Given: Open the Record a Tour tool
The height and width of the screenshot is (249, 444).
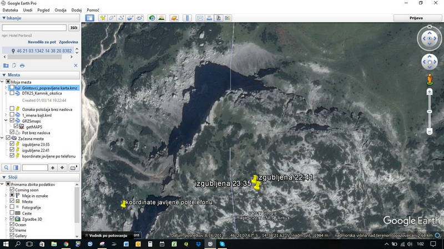Looking at the screenshot, I should pyautogui.click(x=139, y=18).
